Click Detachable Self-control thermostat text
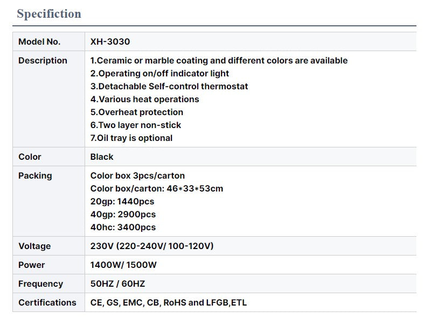This screenshot has height=319, width=424. coord(169,87)
